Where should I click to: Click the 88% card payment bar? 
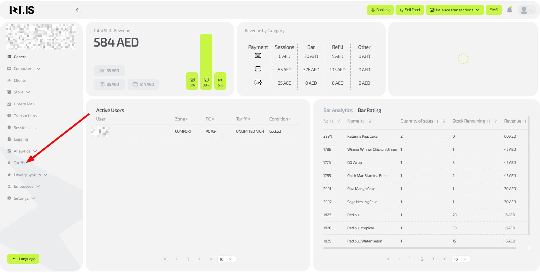coord(206,62)
